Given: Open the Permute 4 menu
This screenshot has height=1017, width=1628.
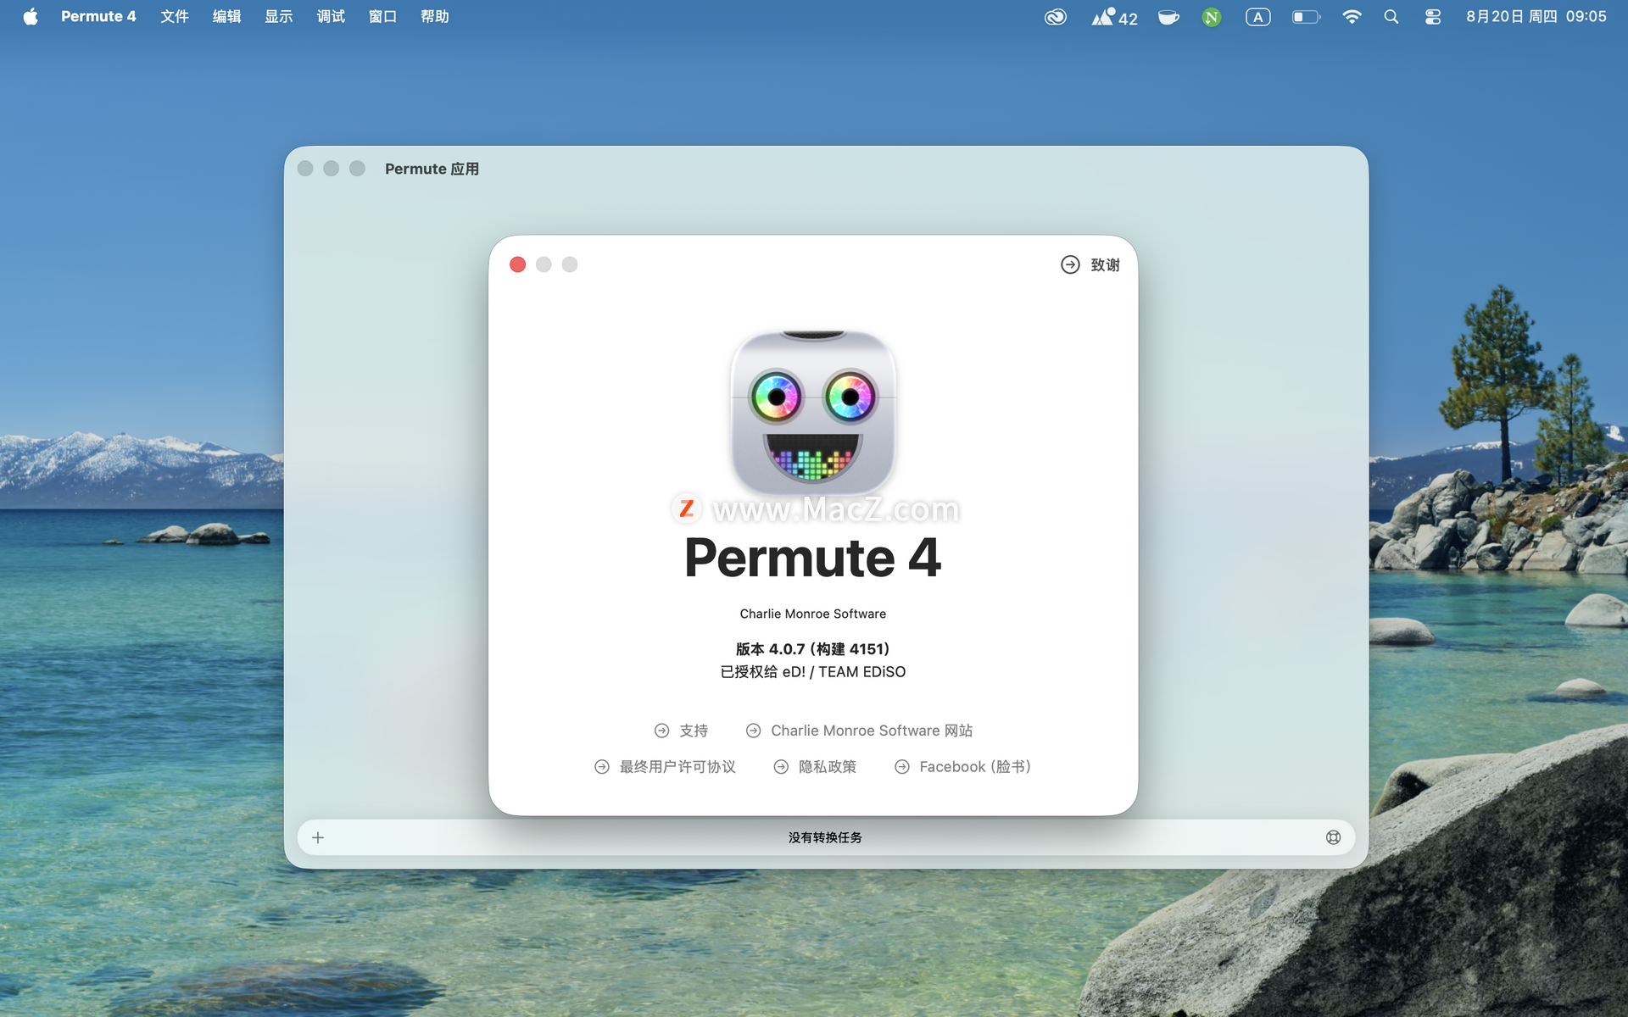Looking at the screenshot, I should 98,17.
